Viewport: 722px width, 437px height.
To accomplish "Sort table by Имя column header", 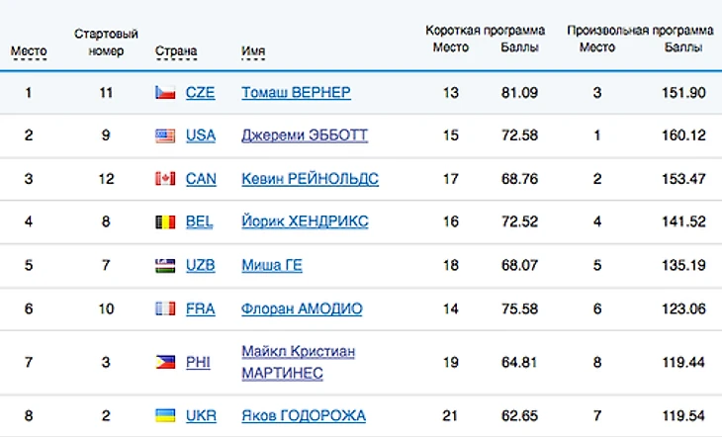I will coord(253,50).
